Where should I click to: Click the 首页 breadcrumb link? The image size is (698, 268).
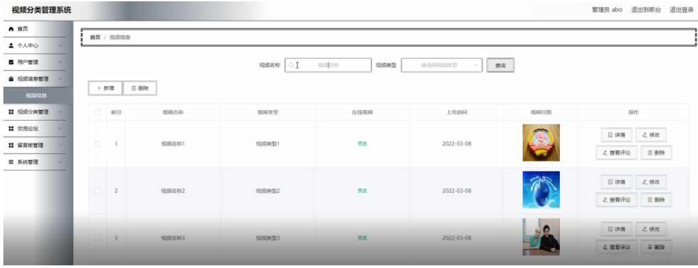[x=95, y=38]
